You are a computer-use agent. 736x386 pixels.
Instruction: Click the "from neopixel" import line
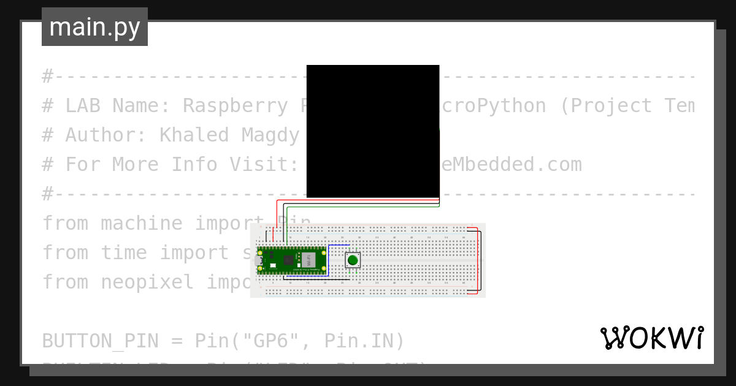(x=147, y=282)
